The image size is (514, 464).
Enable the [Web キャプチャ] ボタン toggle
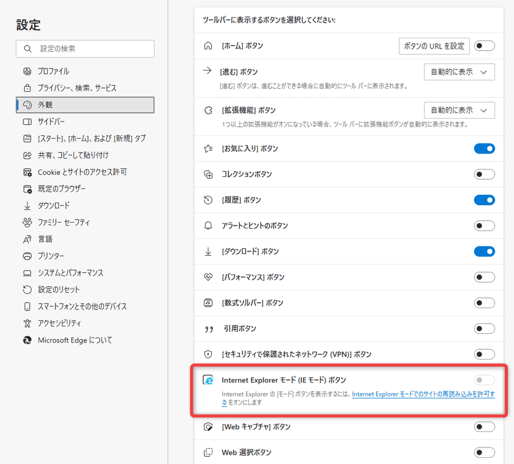point(484,427)
